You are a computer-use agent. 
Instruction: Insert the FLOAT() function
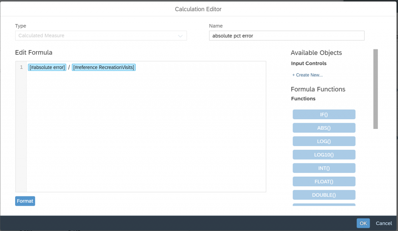[x=324, y=182]
